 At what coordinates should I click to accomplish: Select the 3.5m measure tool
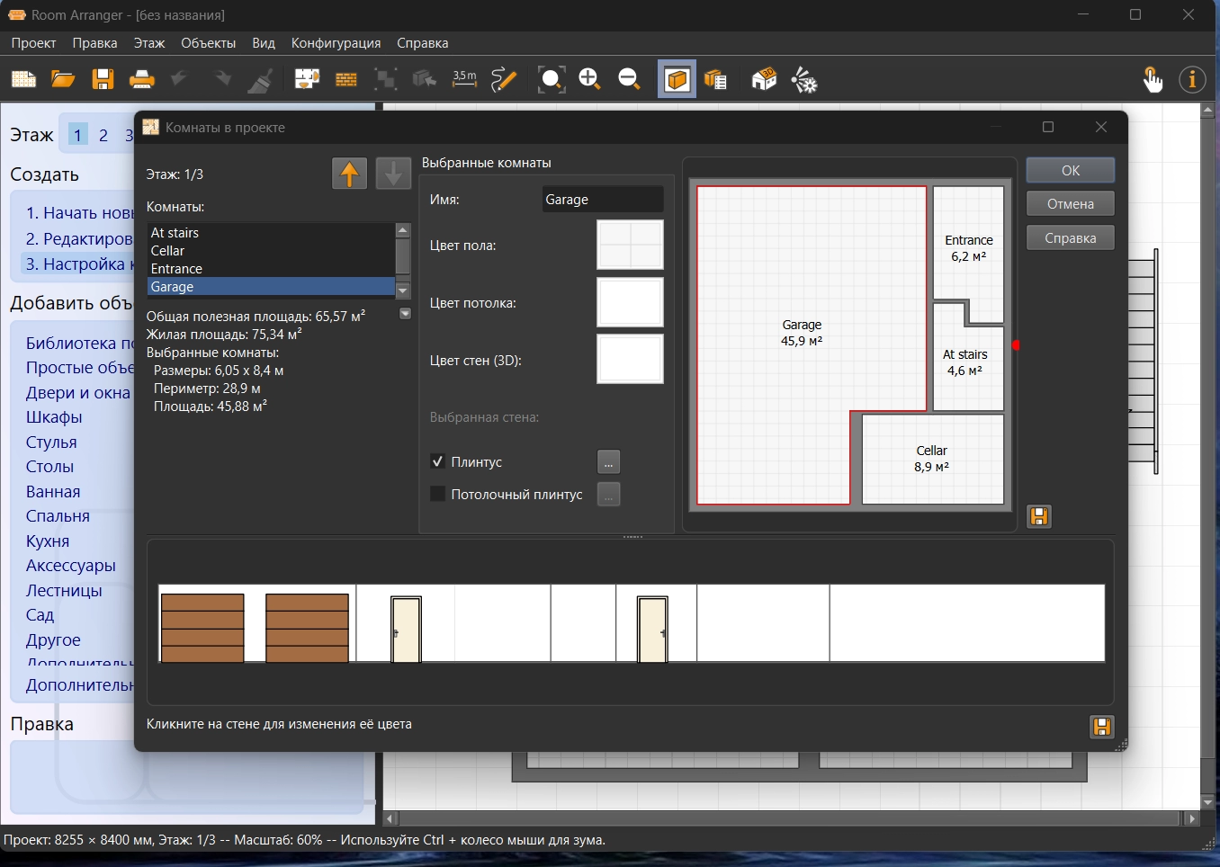[464, 80]
